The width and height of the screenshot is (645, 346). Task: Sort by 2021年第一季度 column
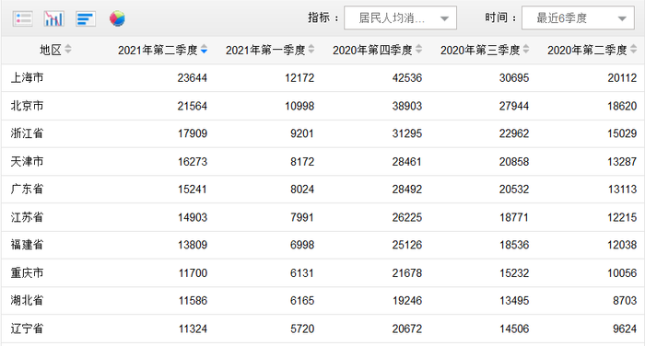point(311,50)
